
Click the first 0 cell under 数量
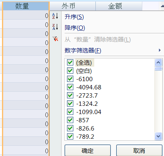26,15
